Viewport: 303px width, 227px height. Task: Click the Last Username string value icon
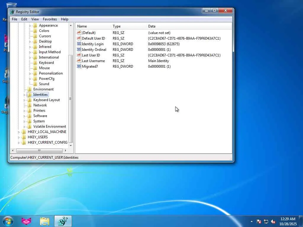click(79, 61)
